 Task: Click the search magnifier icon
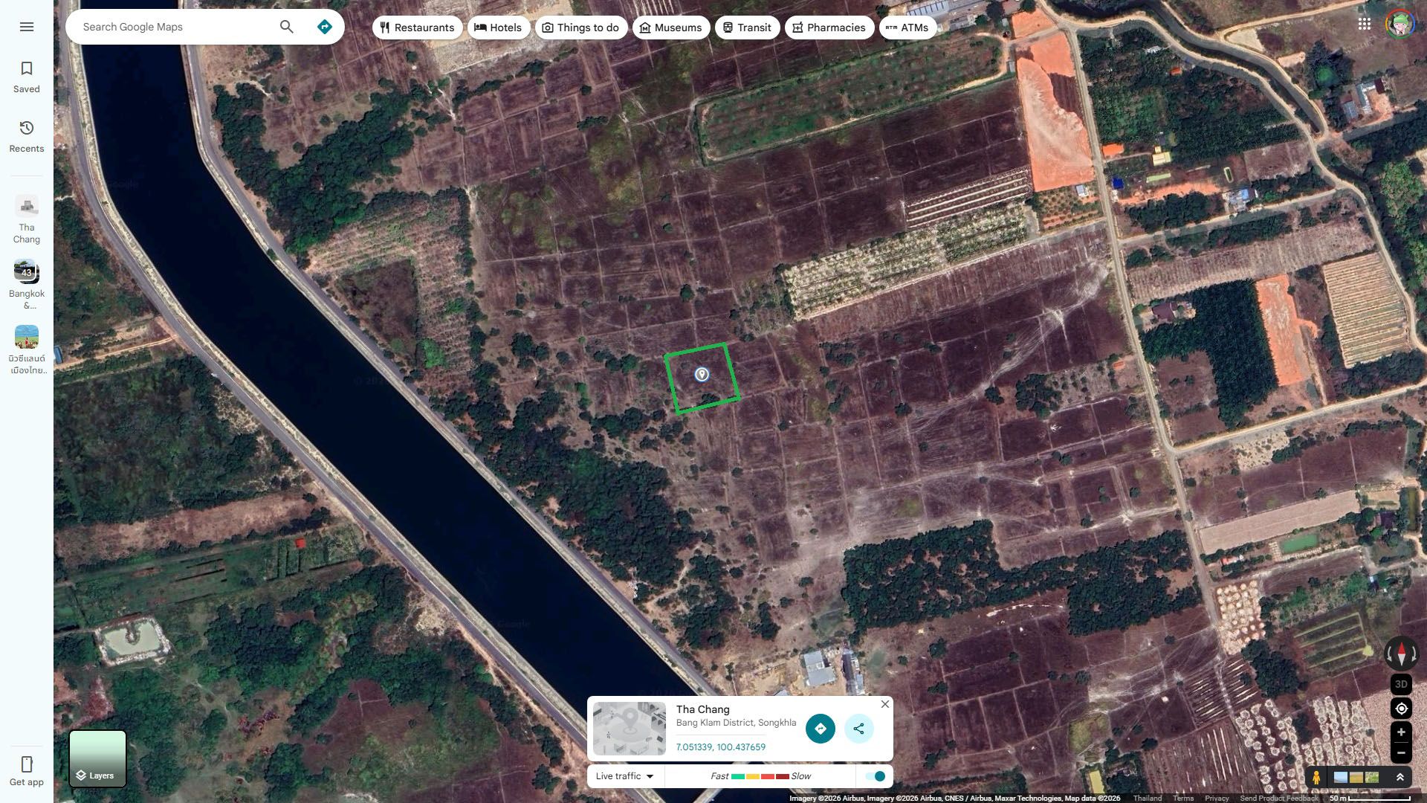coord(287,27)
